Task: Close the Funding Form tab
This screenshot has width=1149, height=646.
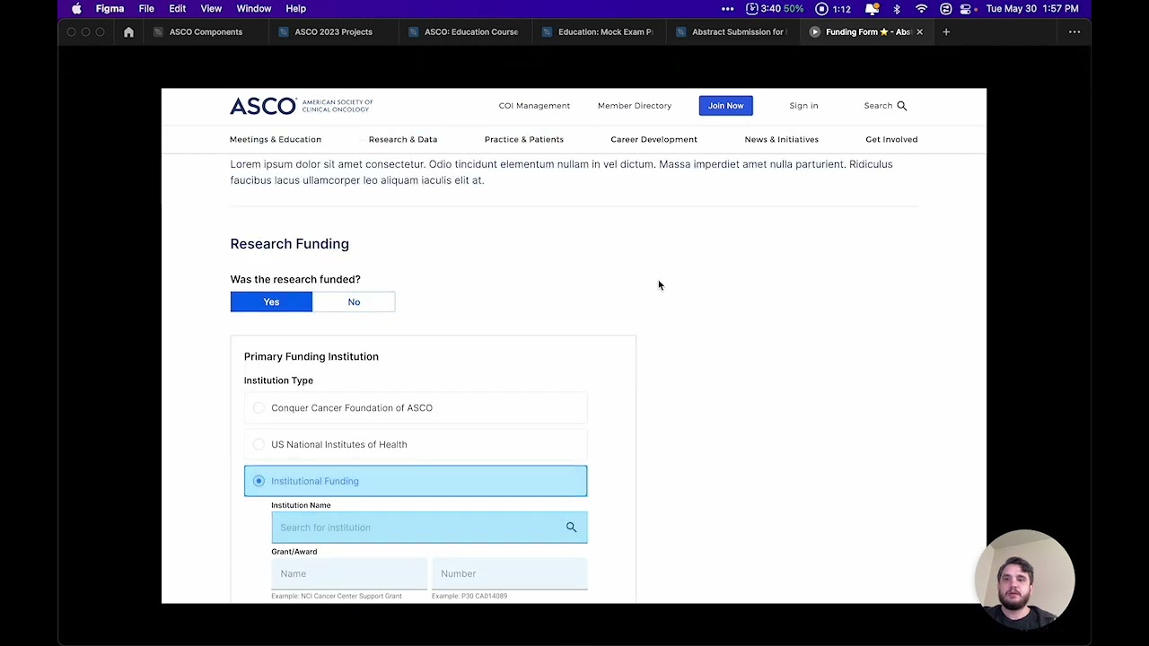Action: tap(919, 32)
